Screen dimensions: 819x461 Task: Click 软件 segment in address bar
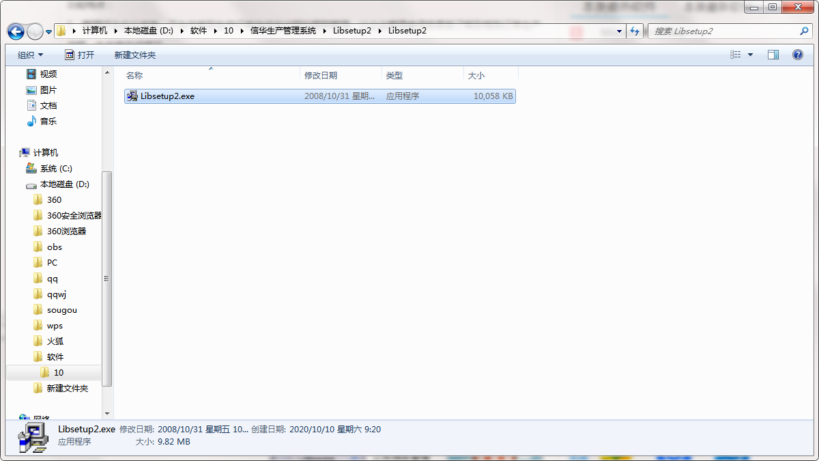click(x=199, y=31)
